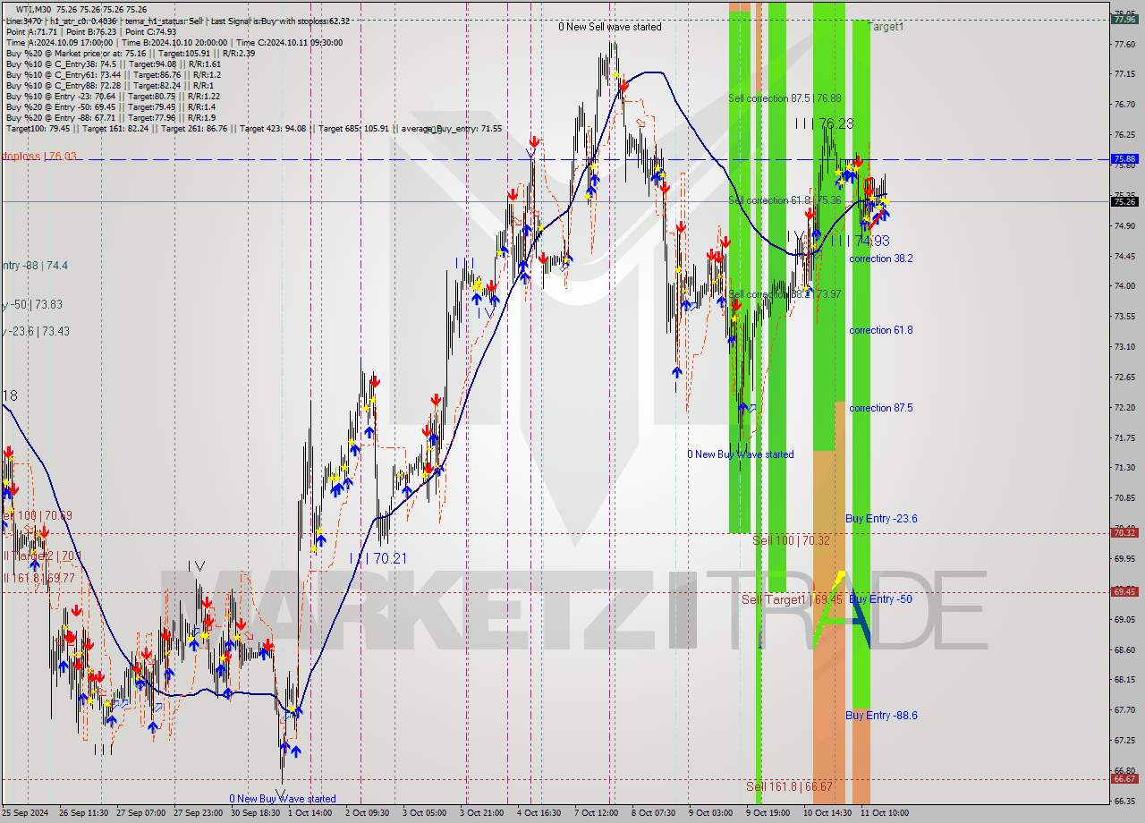Select the 'Buy %20 @ Entry -88: 67.71' line
The height and width of the screenshot is (823, 1145).
[110, 117]
